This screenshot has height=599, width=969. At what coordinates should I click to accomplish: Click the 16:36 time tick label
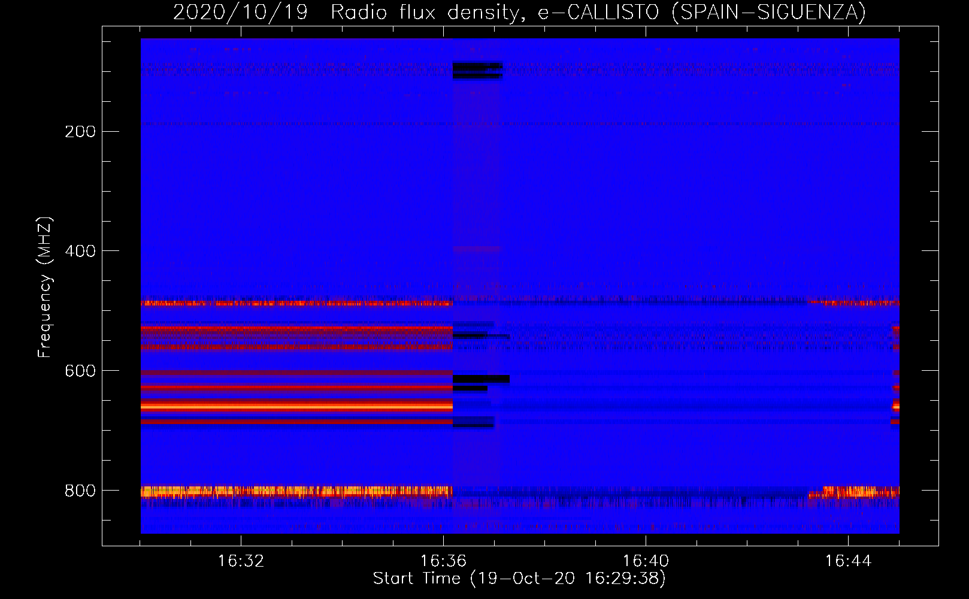pyautogui.click(x=443, y=561)
